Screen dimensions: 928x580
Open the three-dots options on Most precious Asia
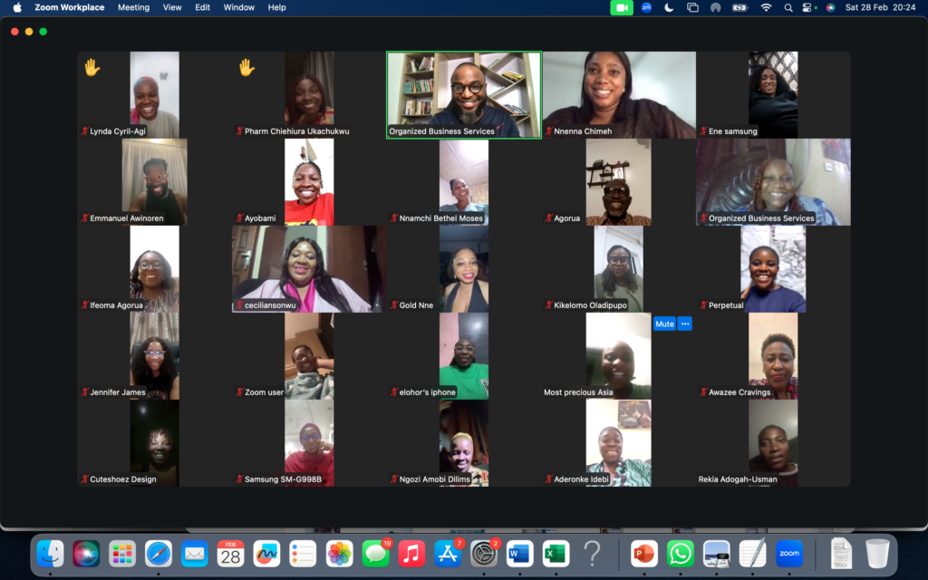click(684, 324)
